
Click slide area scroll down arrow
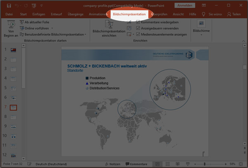(245, 144)
